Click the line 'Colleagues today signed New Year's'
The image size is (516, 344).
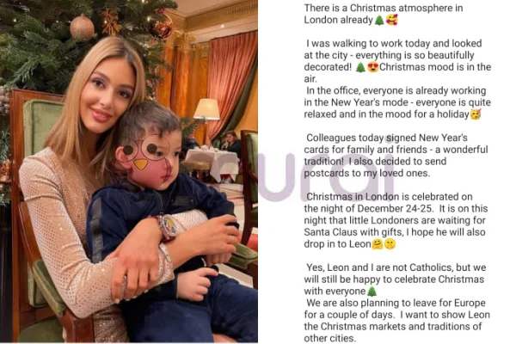tap(387, 138)
